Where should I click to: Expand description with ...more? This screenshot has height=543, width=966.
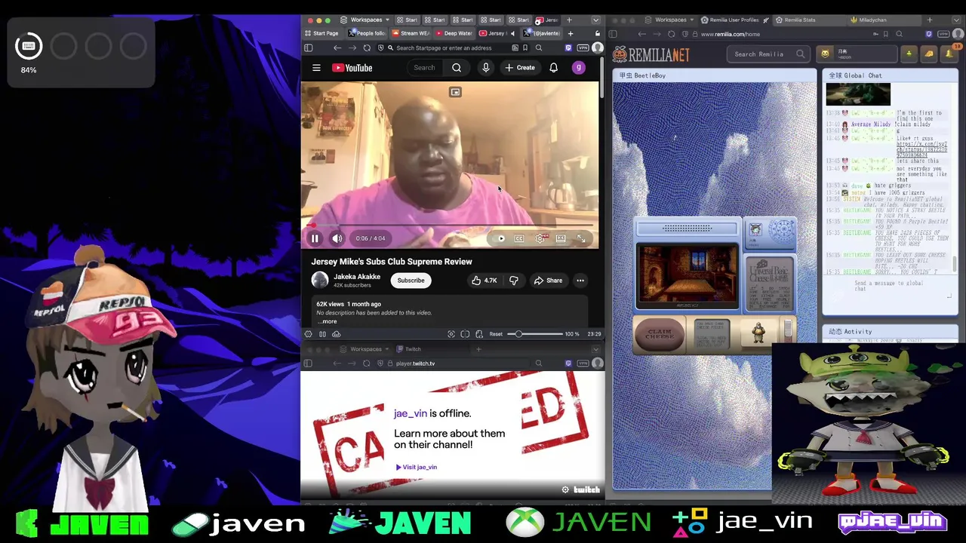click(327, 321)
